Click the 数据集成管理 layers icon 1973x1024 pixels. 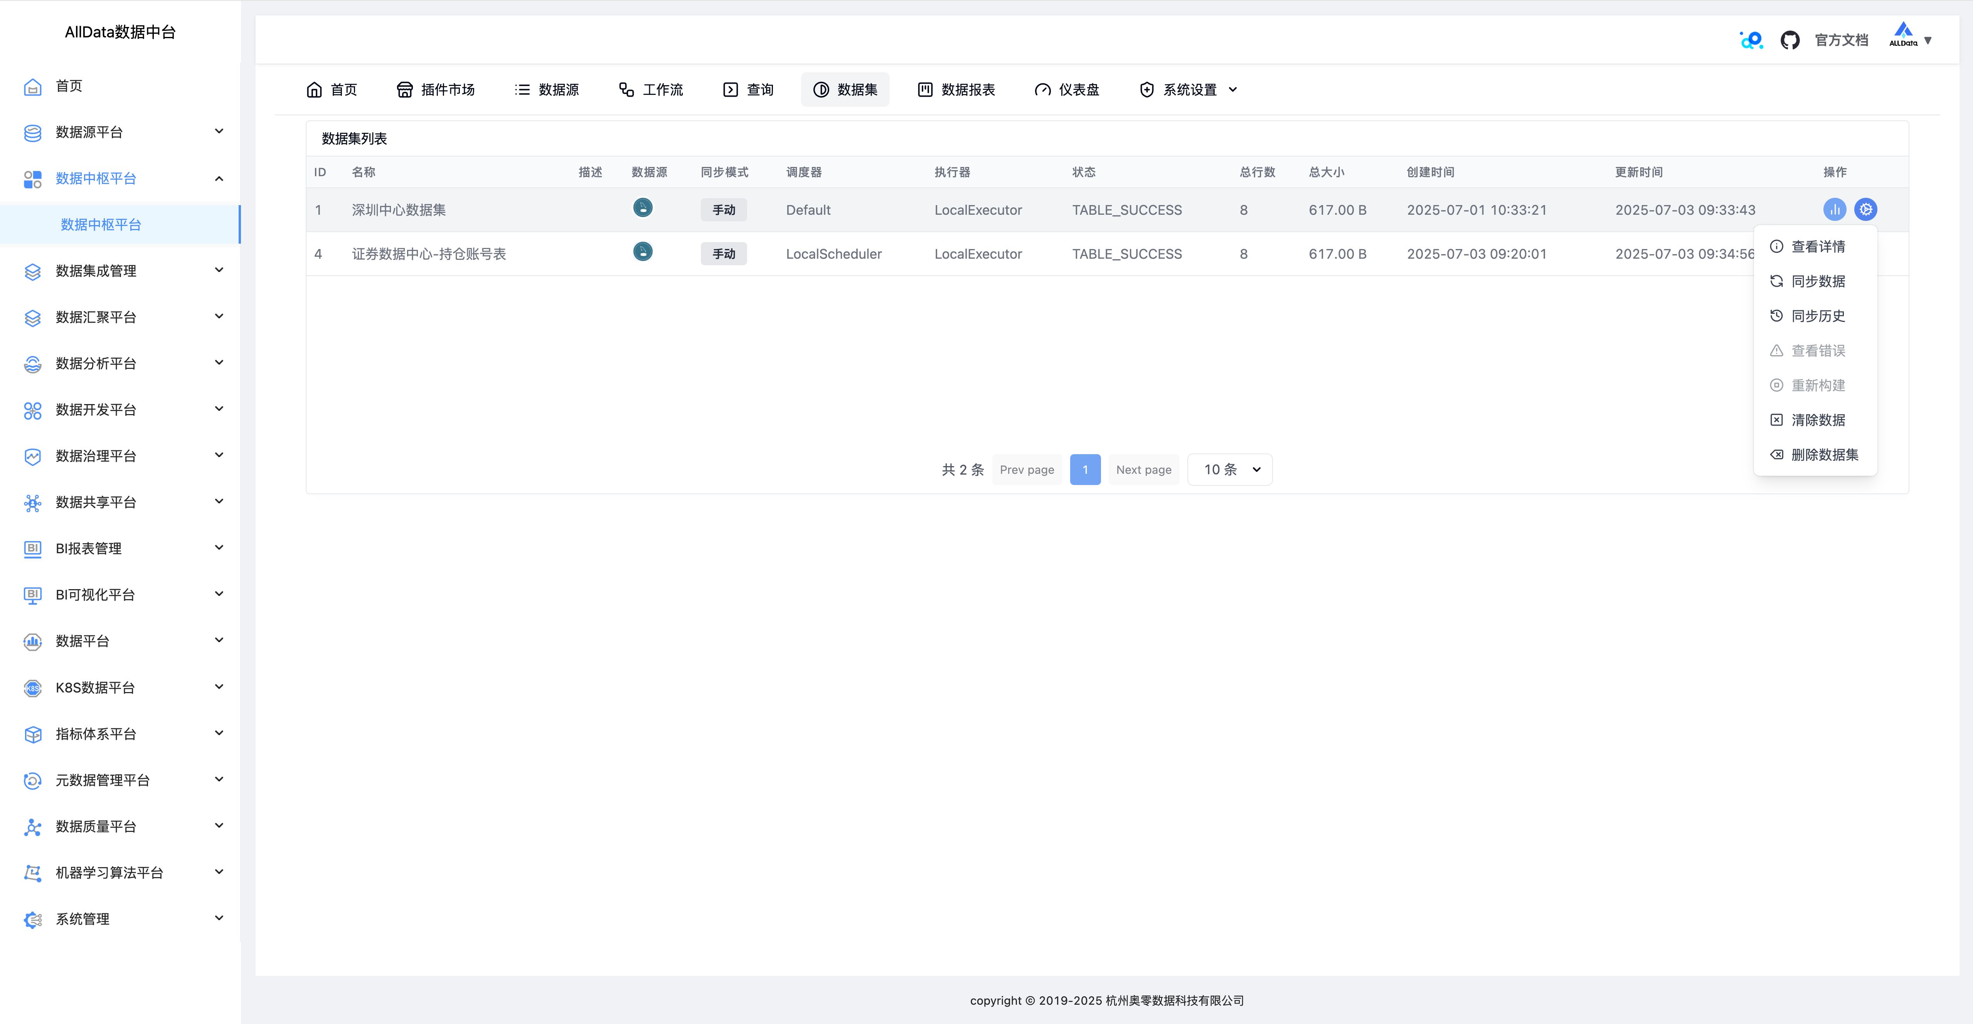pyautogui.click(x=32, y=271)
